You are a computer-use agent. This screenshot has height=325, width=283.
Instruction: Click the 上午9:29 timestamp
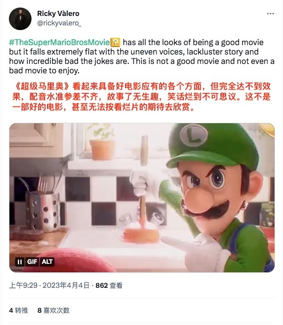(x=23, y=285)
